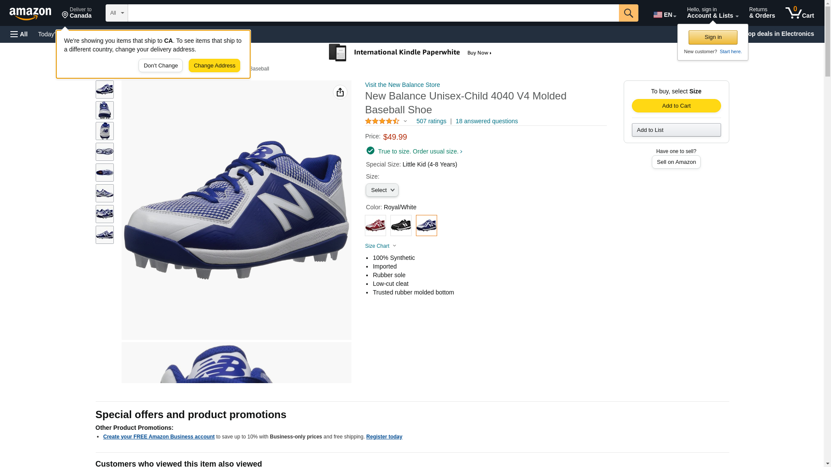The image size is (831, 467).
Task: Select the Royal/White color swatch
Action: (x=426, y=225)
